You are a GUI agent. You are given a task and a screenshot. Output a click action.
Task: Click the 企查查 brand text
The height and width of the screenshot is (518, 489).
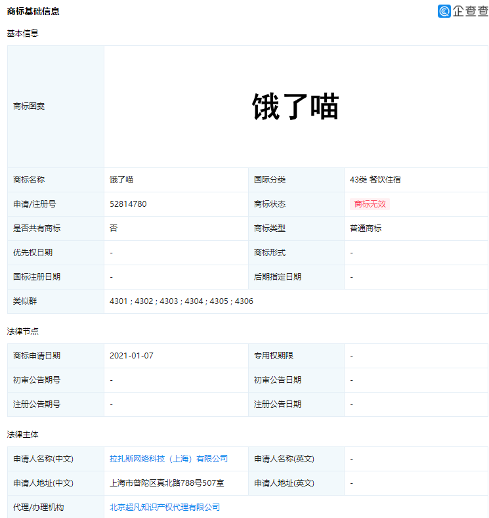470,11
